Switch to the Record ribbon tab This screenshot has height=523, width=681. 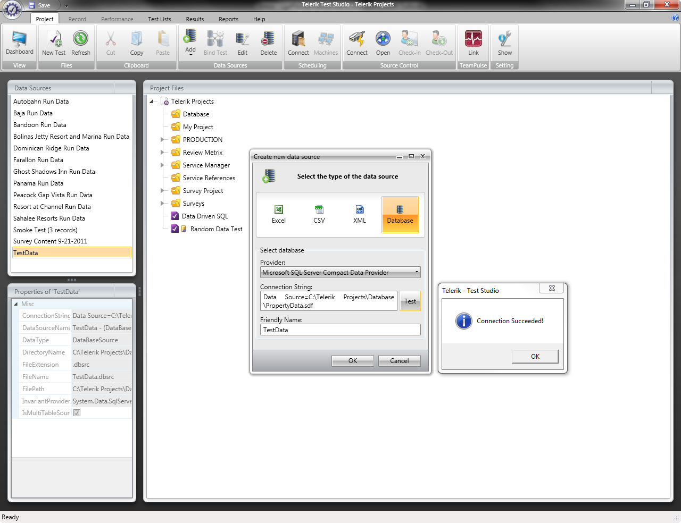point(77,19)
